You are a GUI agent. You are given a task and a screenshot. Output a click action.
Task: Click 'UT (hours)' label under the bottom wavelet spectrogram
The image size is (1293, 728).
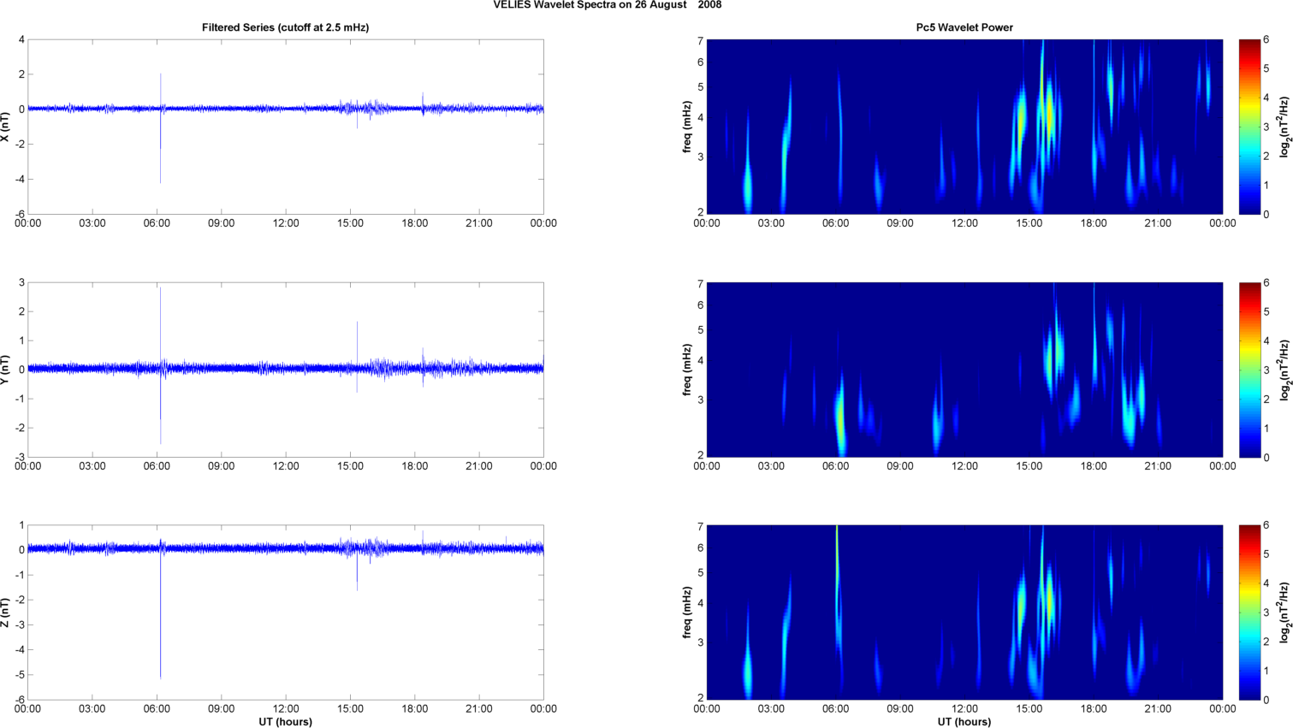[x=964, y=722]
